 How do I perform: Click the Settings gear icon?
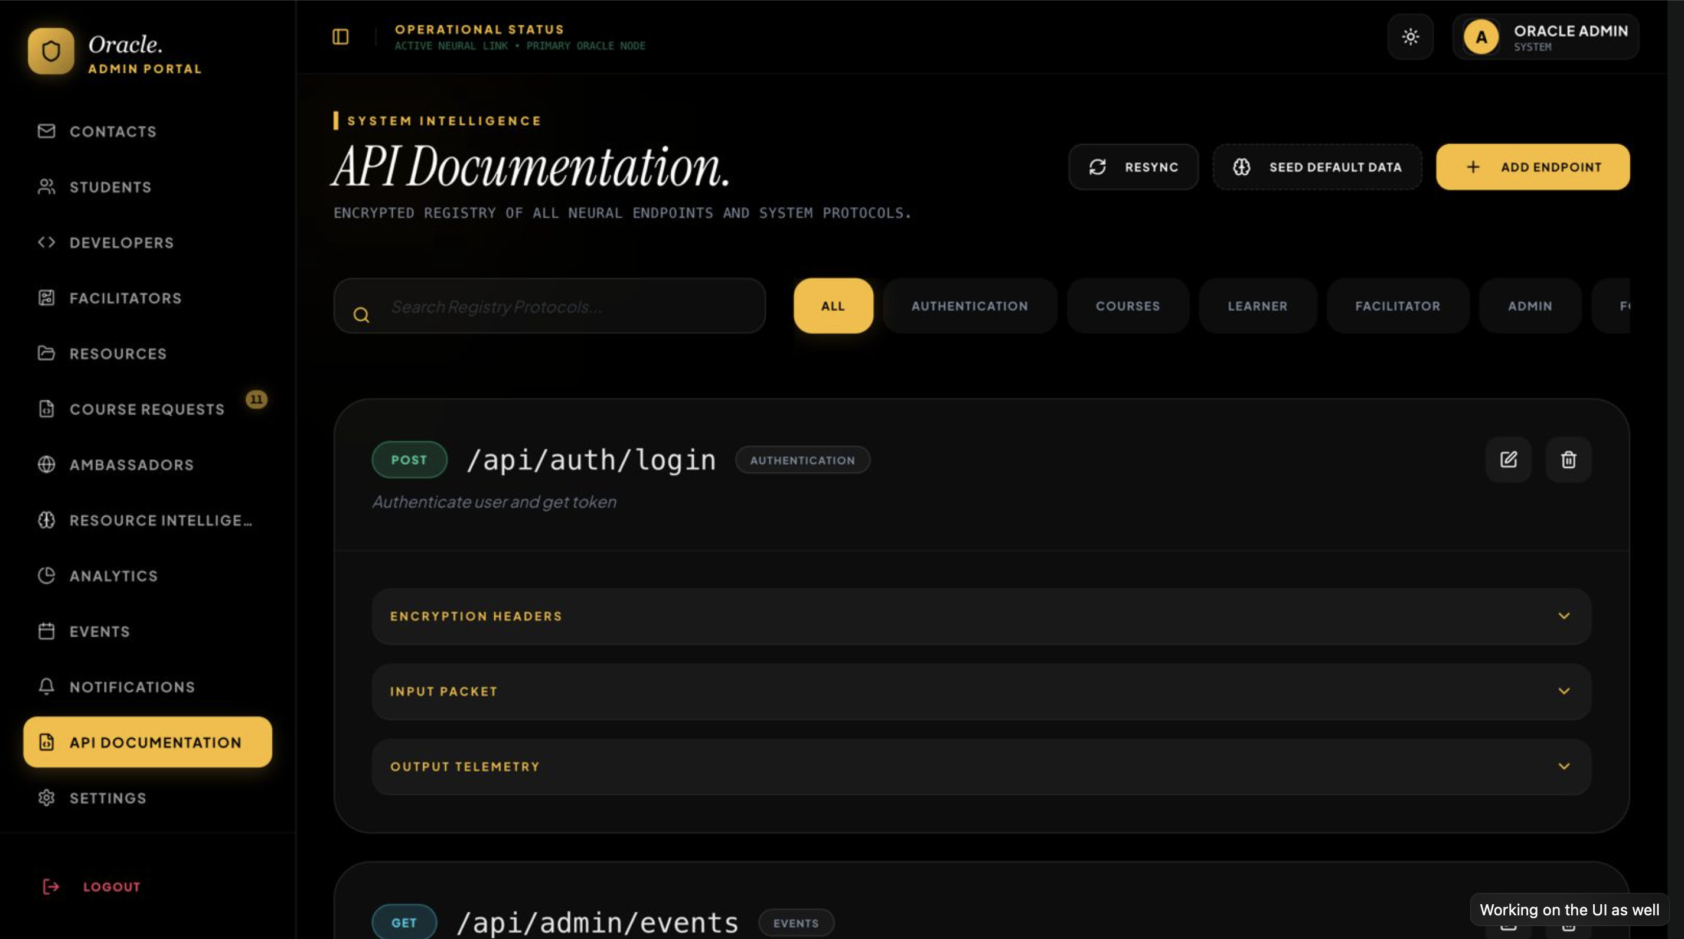point(47,798)
